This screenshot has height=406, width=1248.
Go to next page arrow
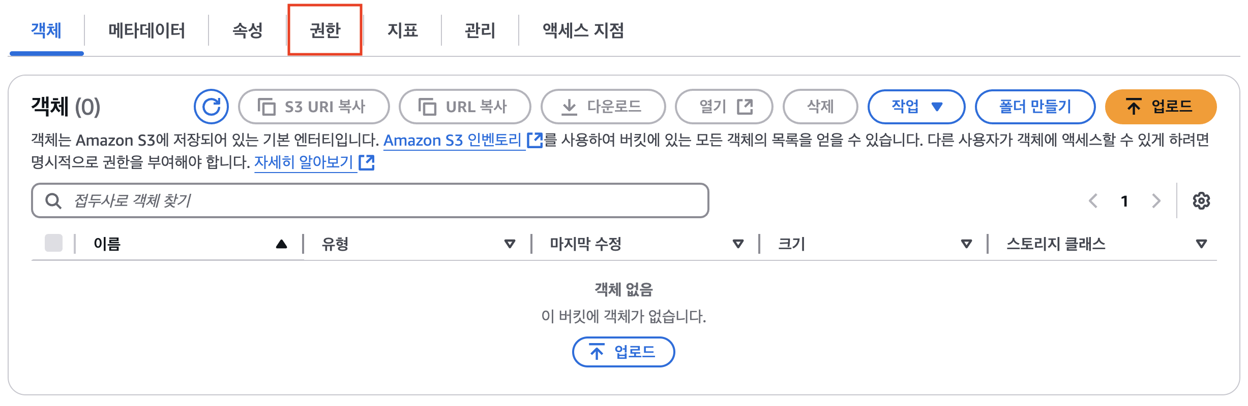pos(1156,201)
